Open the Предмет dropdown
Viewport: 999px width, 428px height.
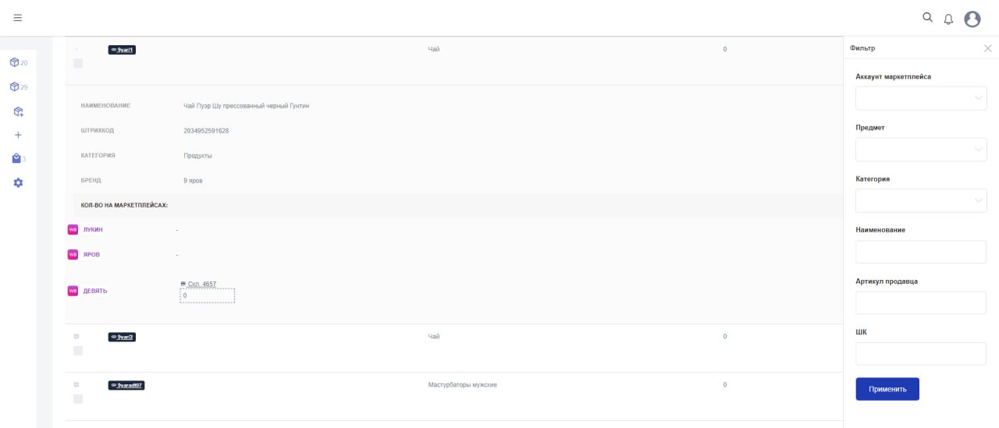921,150
